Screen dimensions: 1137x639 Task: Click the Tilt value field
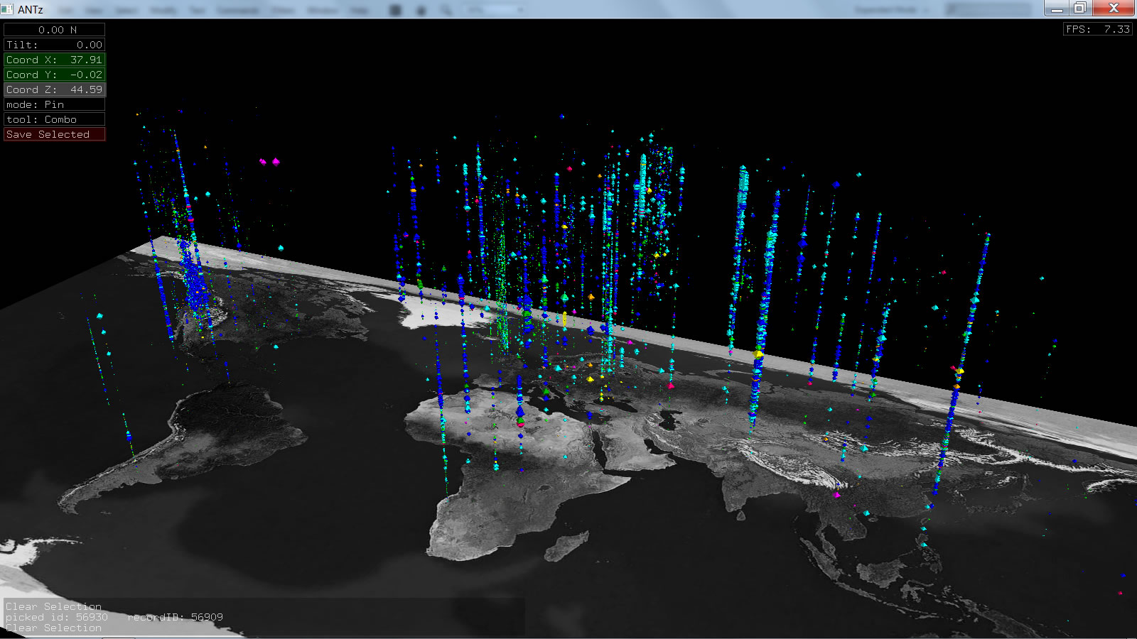coord(55,45)
